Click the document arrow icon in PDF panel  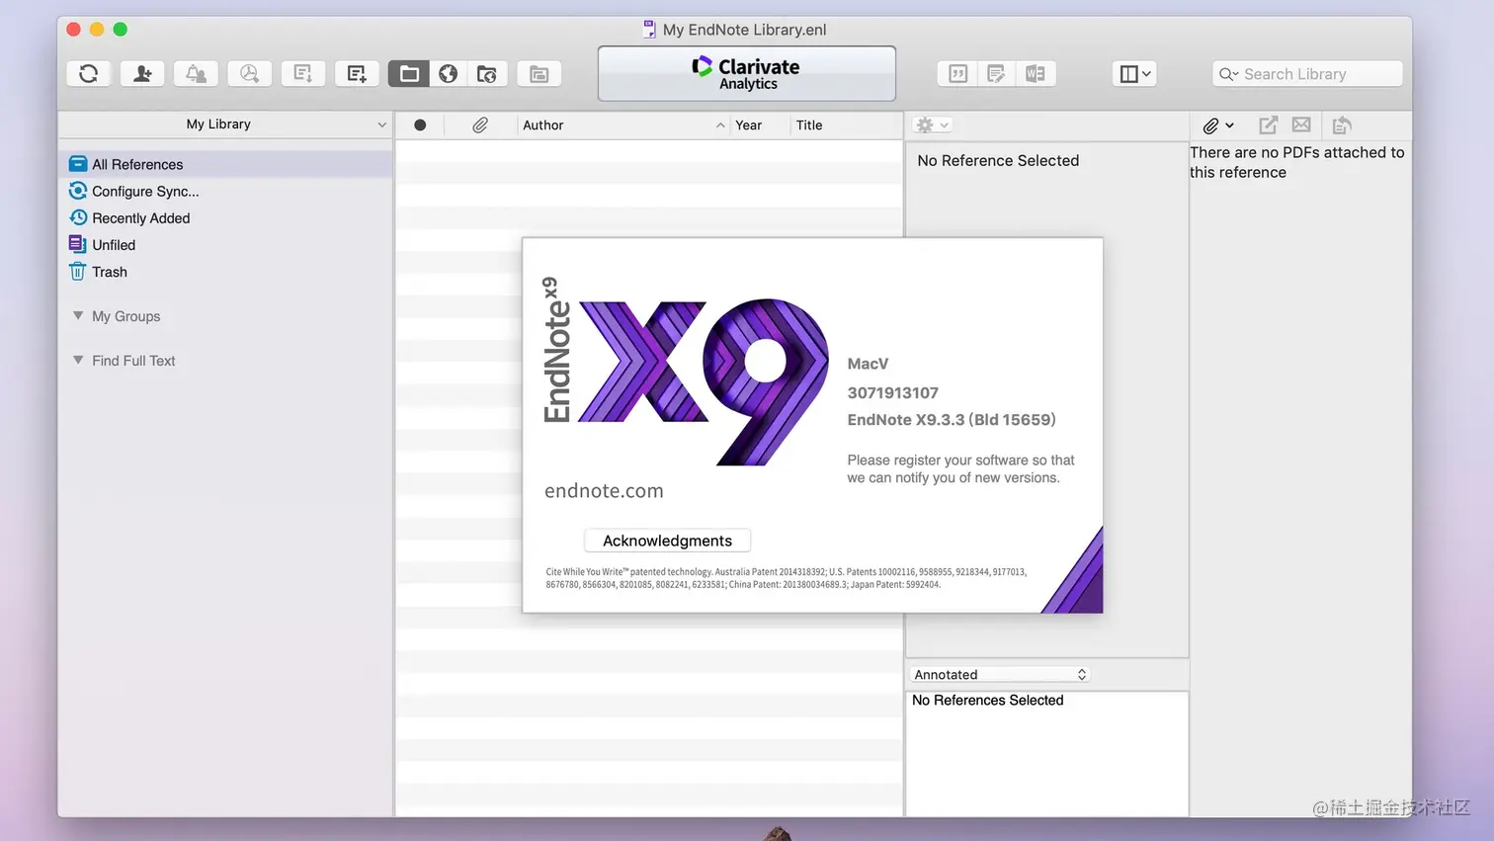tap(1341, 126)
